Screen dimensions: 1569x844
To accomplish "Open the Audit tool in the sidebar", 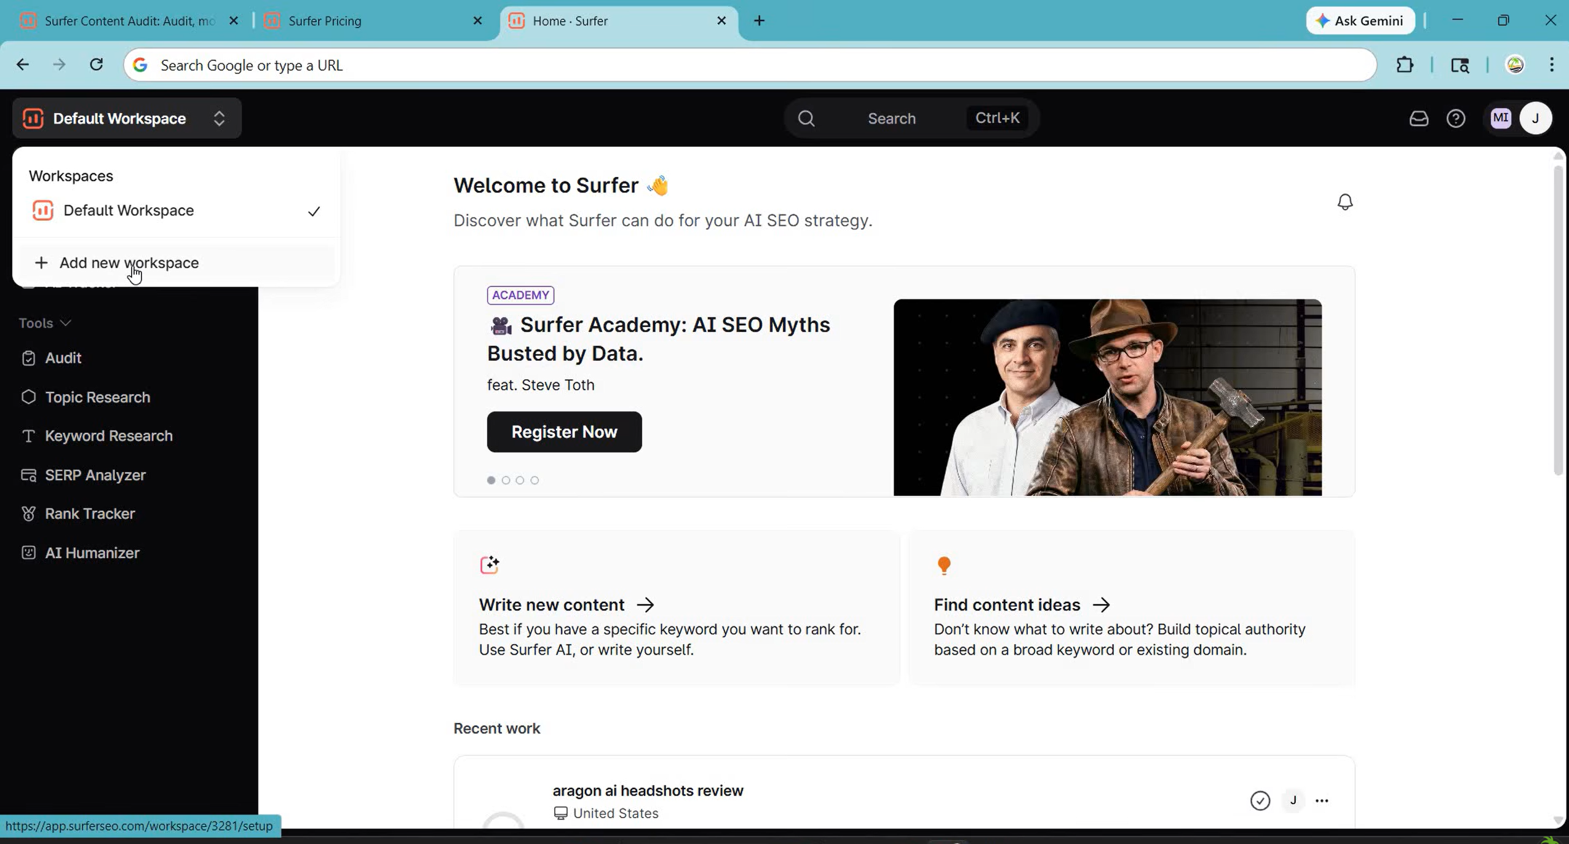I will (x=63, y=358).
